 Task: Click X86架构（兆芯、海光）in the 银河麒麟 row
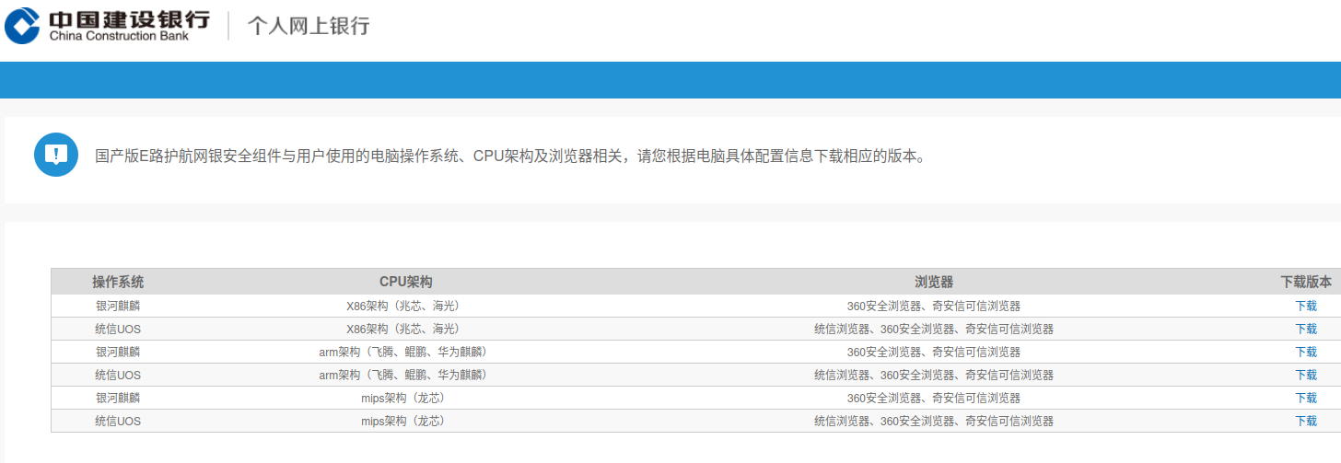[402, 307]
